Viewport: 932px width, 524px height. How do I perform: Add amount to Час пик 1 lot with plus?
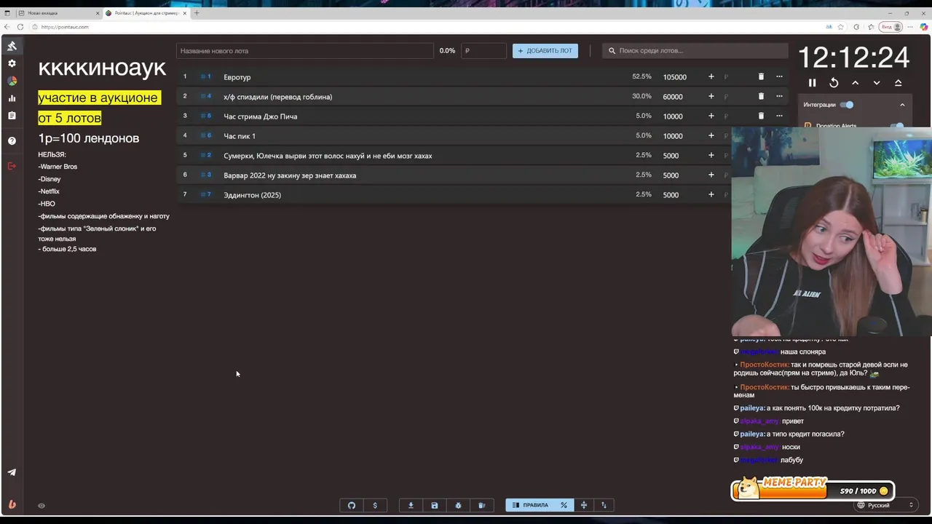tap(711, 135)
